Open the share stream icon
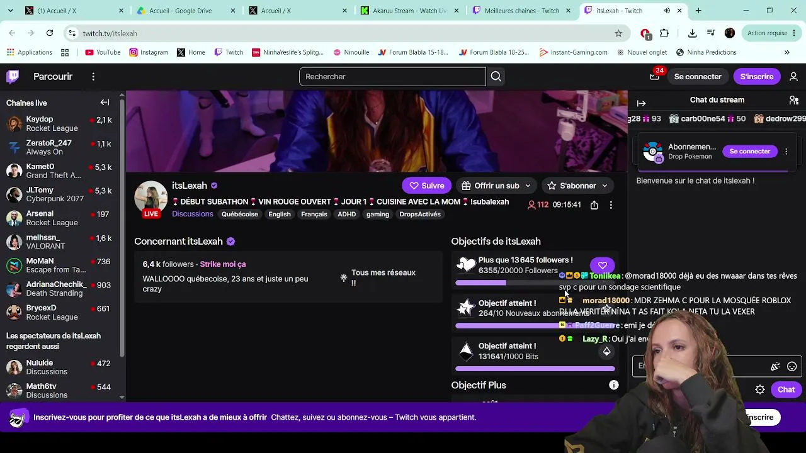 (594, 205)
